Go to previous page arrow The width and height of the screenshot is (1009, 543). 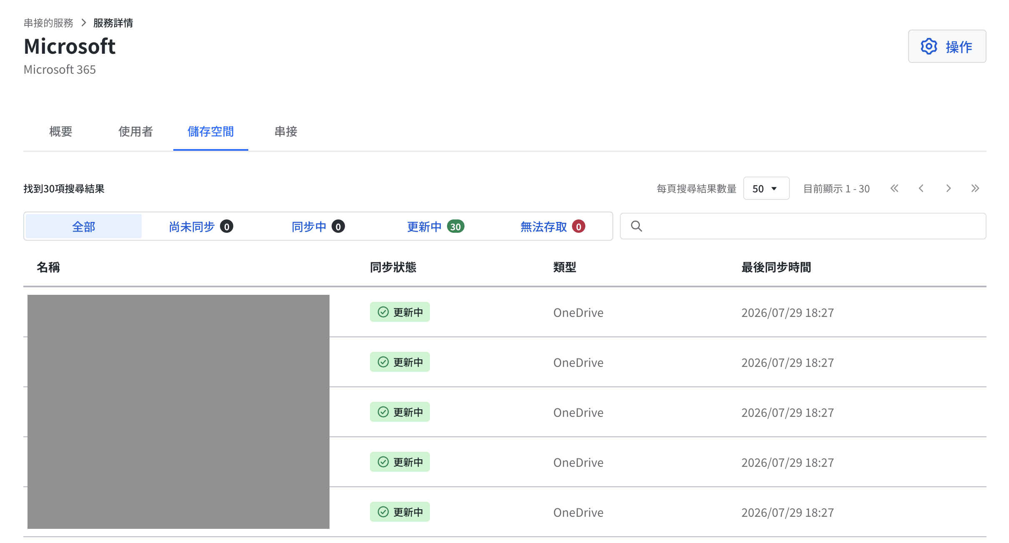[x=921, y=189]
